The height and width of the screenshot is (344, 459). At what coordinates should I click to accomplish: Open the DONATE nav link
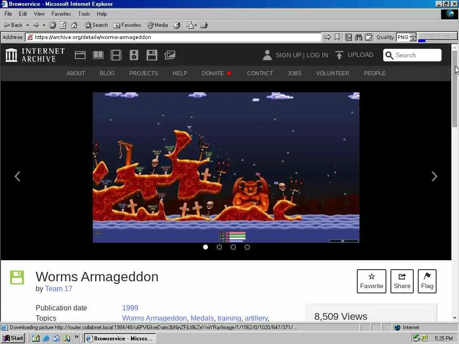point(217,73)
